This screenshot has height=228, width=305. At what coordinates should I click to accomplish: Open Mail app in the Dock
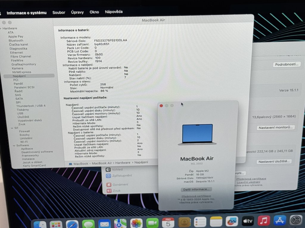click(104, 224)
